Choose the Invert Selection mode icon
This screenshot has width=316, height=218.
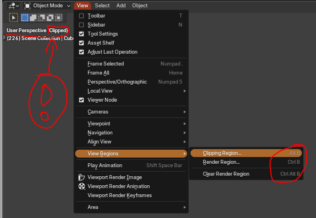point(50,18)
